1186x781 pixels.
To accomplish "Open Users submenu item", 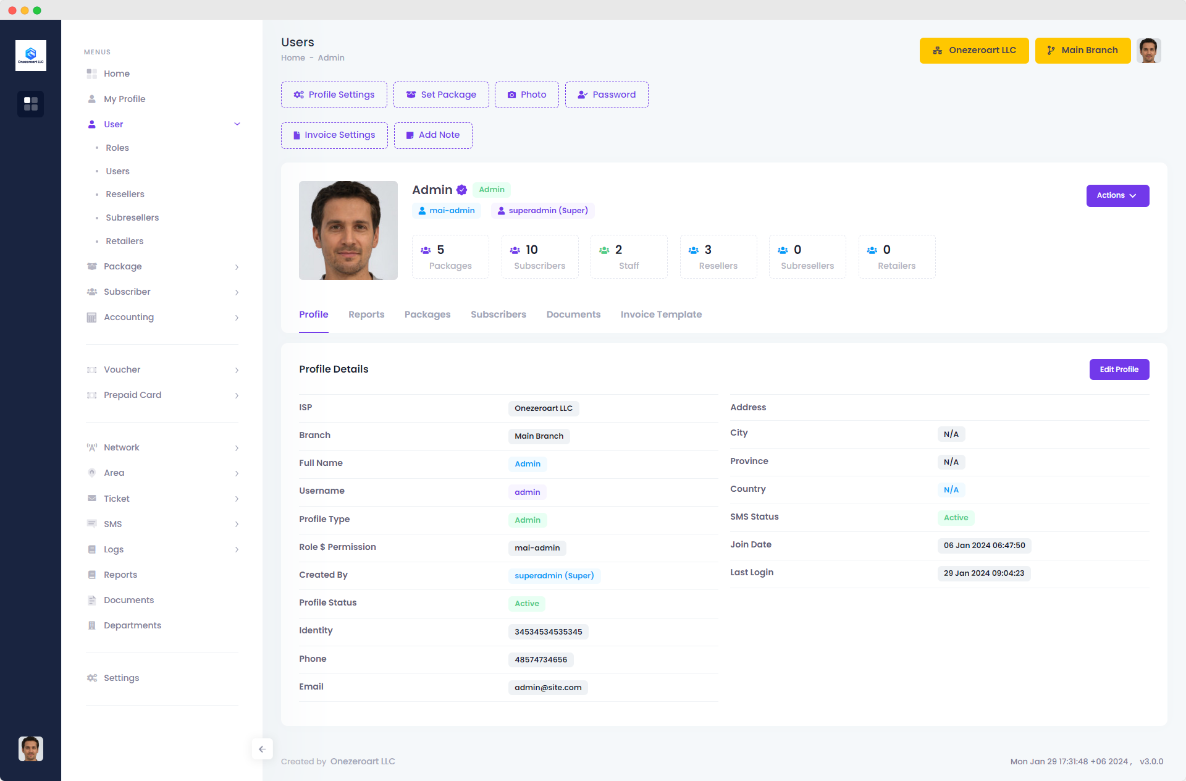I will 117,171.
